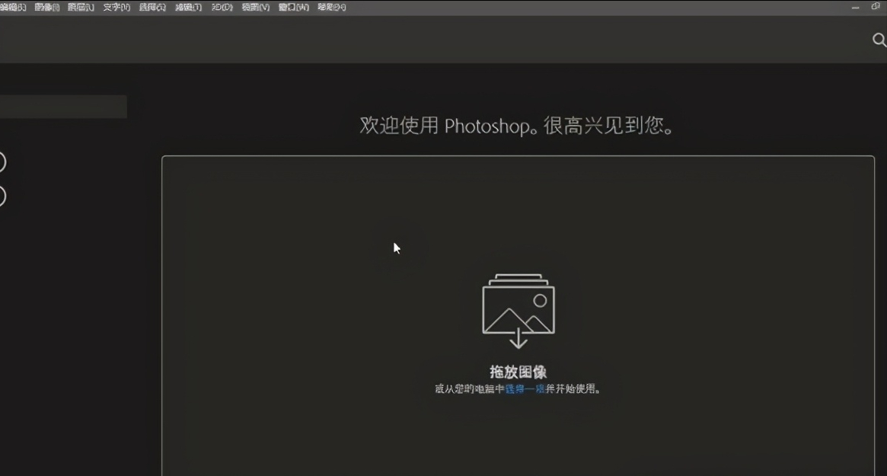Select the lower circular icon on left sidebar
Screen dimensions: 887x476
pyautogui.click(x=2, y=196)
